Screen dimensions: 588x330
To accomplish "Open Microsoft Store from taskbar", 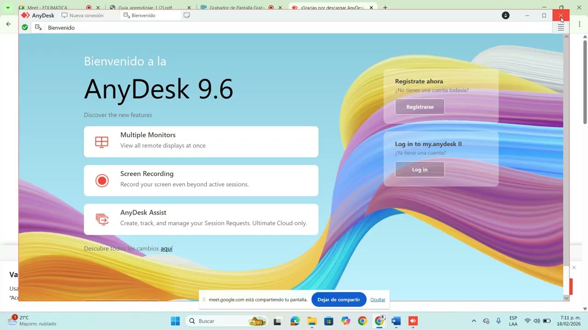I will pos(328,321).
